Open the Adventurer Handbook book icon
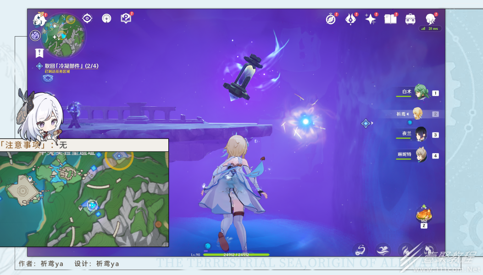The width and height of the screenshot is (483, 275). 390,19
